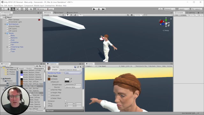Open the custom editor tools icon
Viewport: 204px width, 115px height.
click(31, 9)
